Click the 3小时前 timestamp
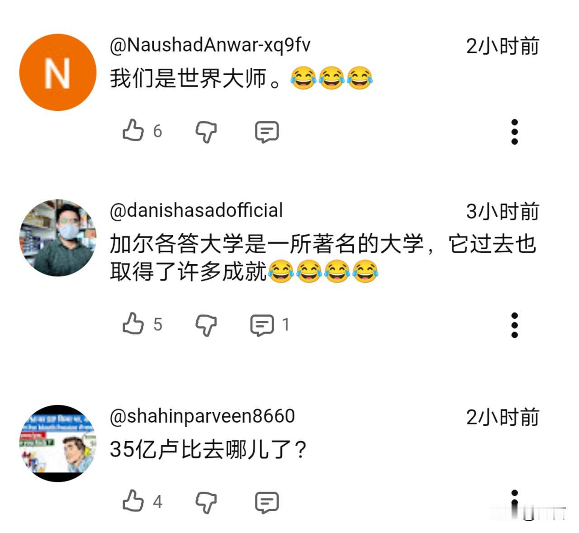The width and height of the screenshot is (579, 533). click(x=503, y=211)
